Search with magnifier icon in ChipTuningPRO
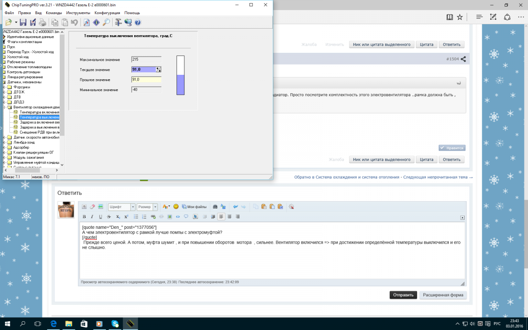The image size is (528, 330). [x=106, y=22]
